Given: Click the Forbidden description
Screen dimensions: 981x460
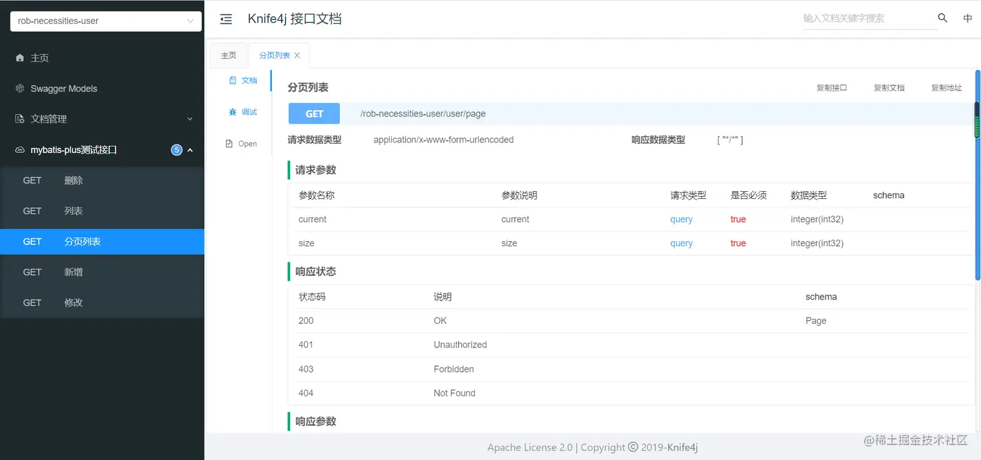Looking at the screenshot, I should [x=454, y=369].
